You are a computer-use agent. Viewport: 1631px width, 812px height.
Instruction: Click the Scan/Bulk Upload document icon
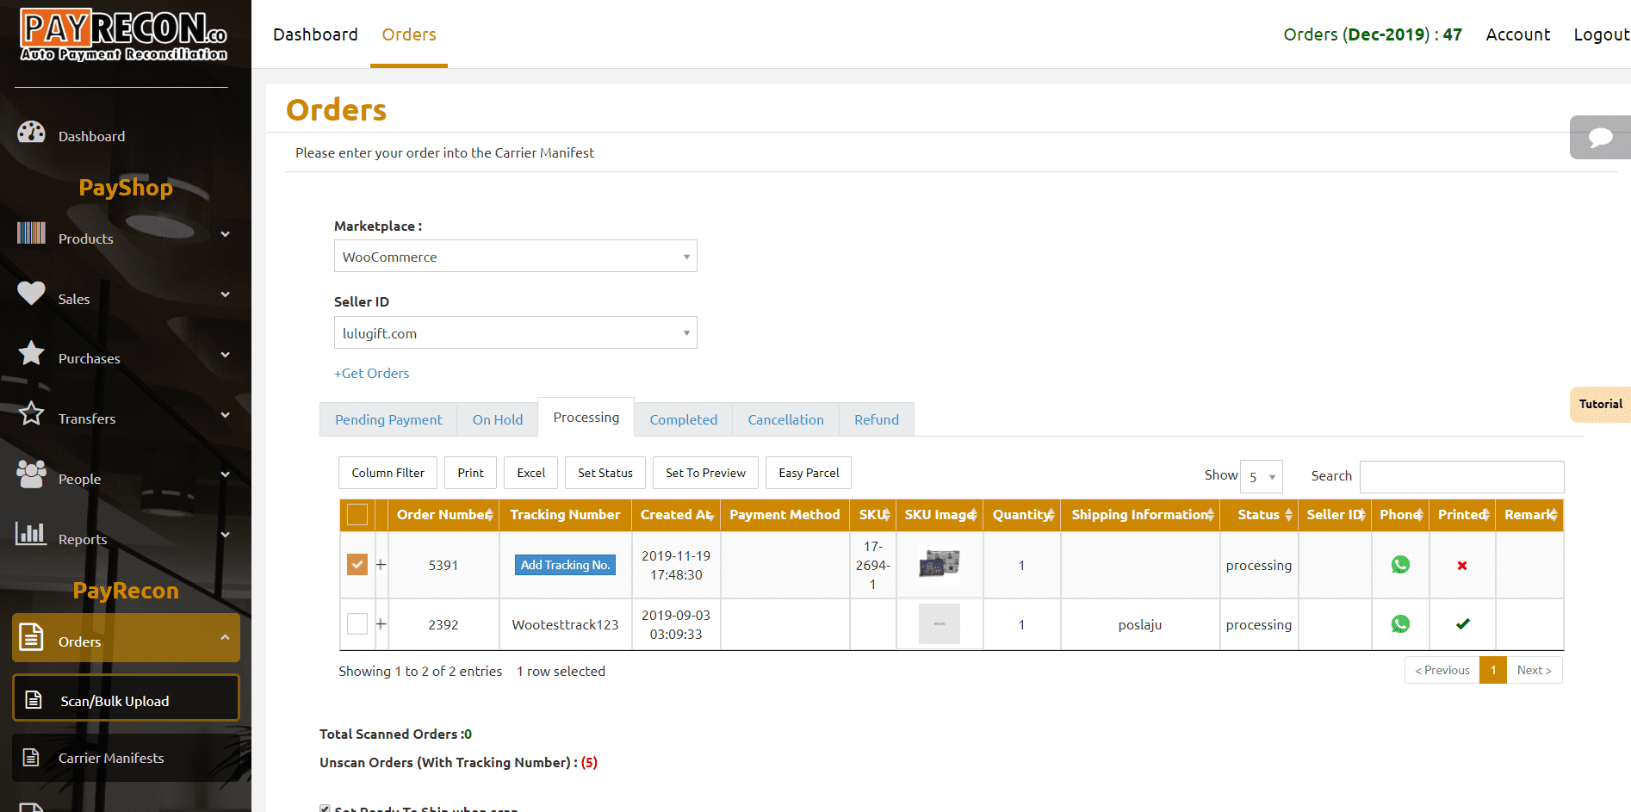coord(33,699)
